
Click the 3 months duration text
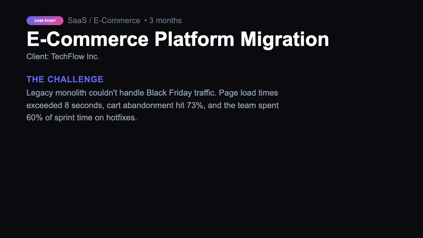click(165, 20)
